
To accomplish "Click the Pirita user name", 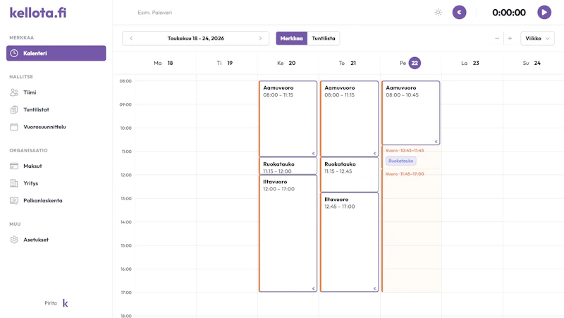I will point(51,303).
